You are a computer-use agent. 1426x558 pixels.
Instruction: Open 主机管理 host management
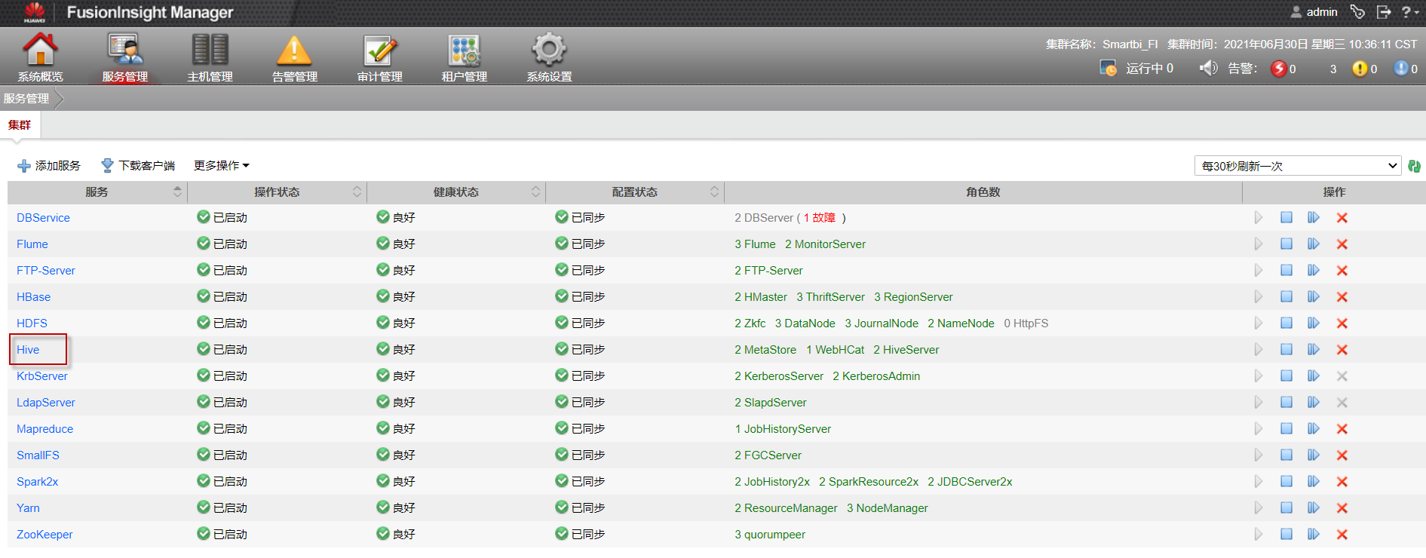[210, 58]
